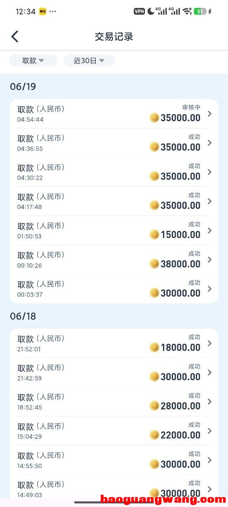This screenshot has width=228, height=507.
Task: Click the coin icon beside the 04:36:55 amount
Action: [154, 147]
